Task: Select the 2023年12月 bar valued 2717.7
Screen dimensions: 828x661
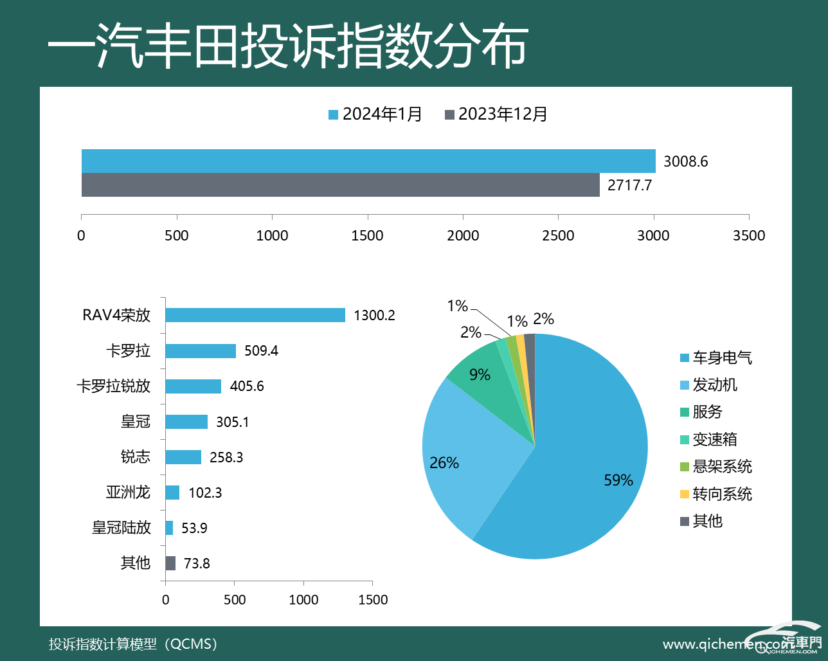Action: pos(341,185)
